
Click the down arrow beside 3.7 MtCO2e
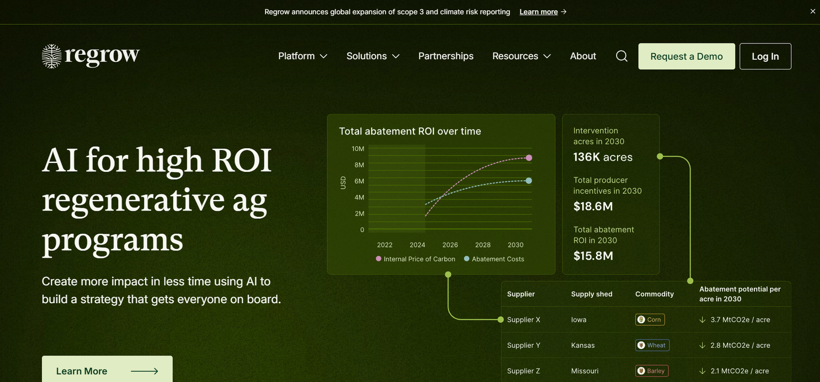click(x=703, y=320)
